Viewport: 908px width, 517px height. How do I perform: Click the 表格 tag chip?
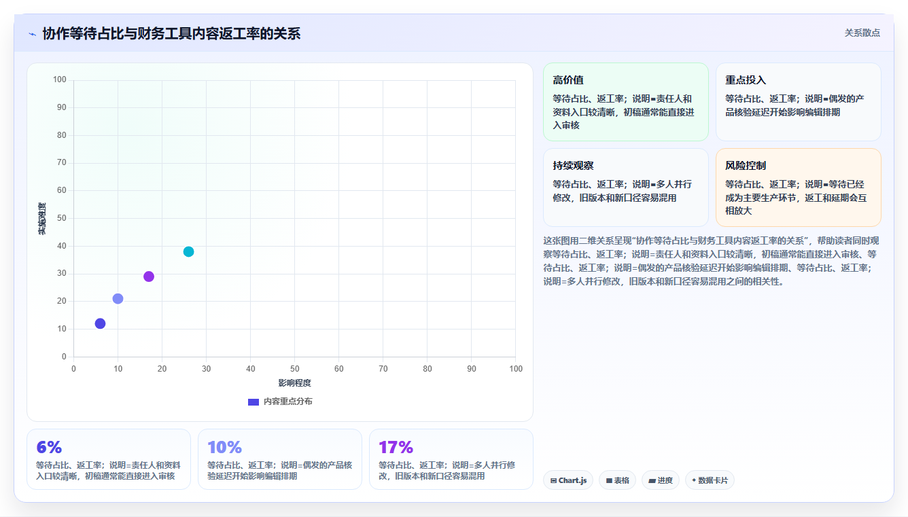tap(617, 480)
